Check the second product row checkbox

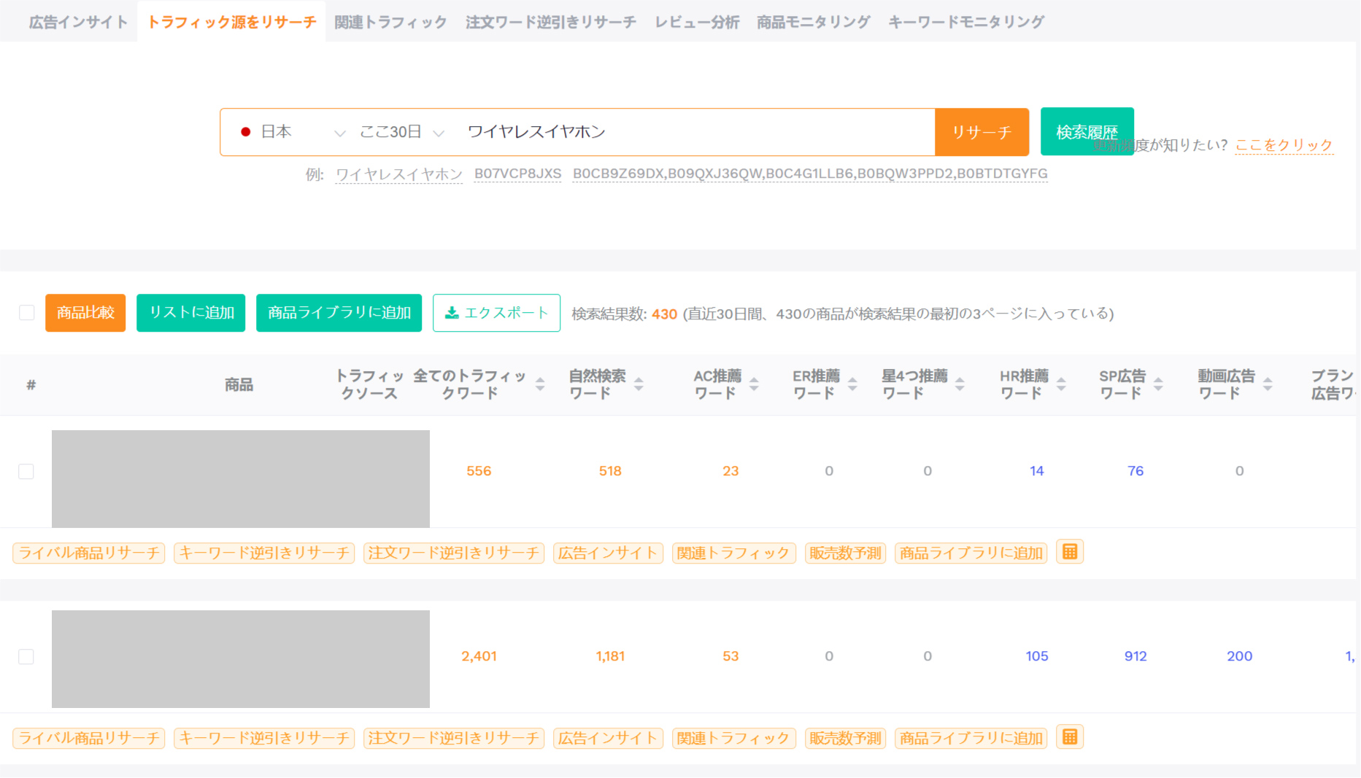click(x=26, y=657)
